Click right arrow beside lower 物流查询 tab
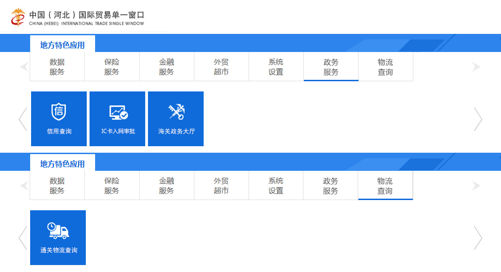This screenshot has width=501, height=272. 476,186
